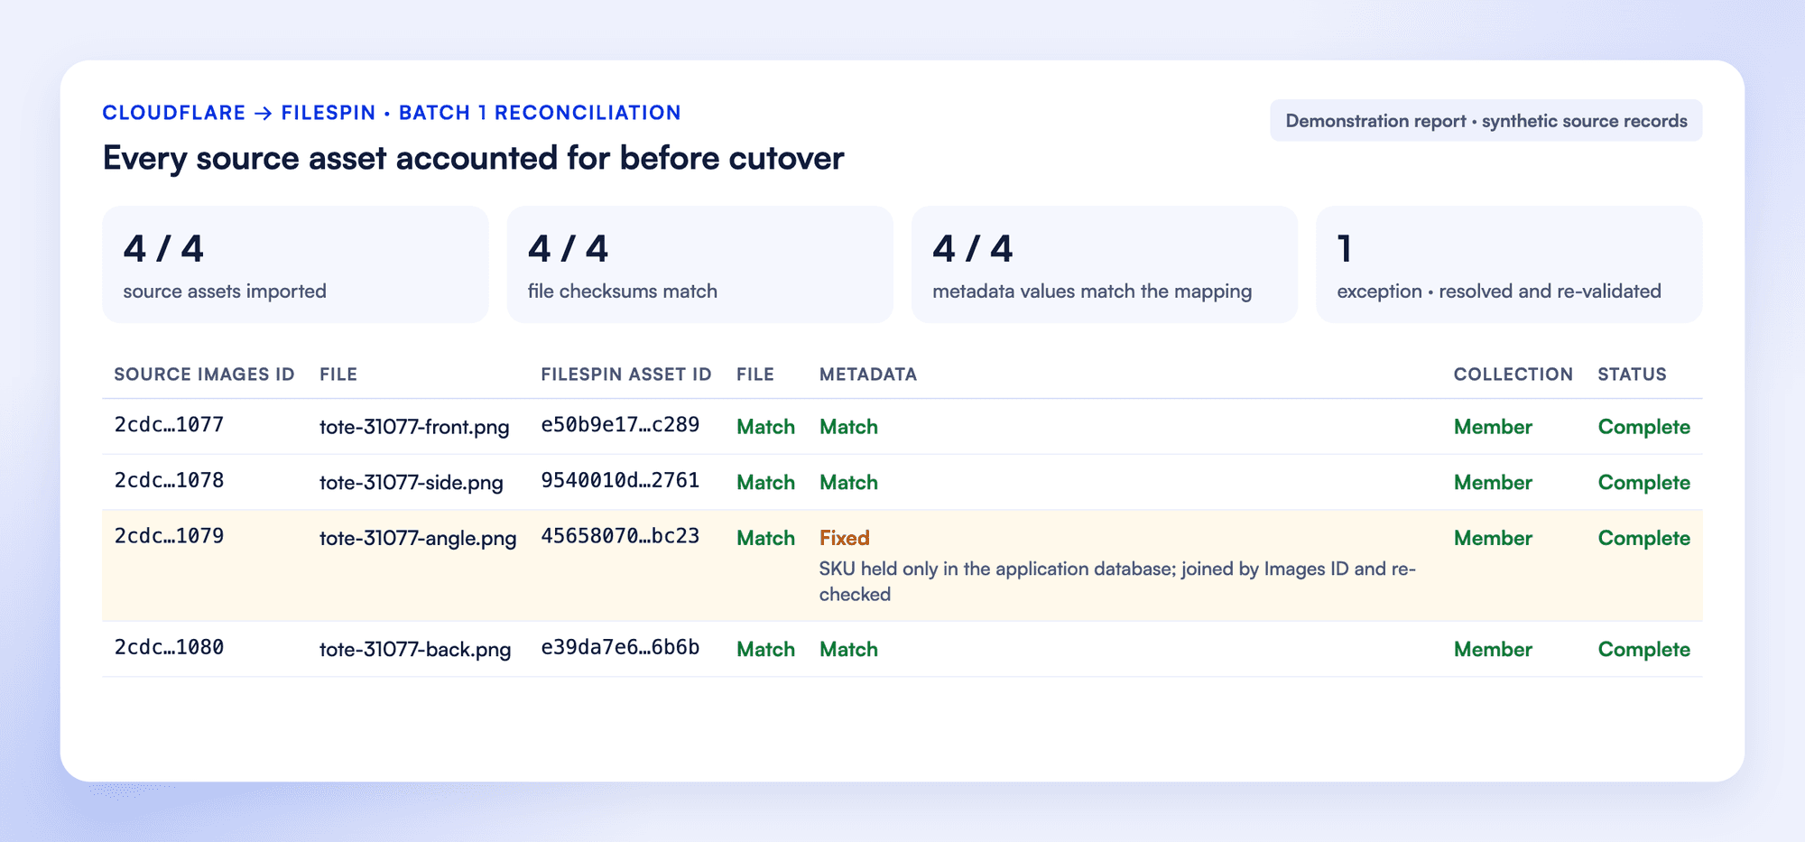Click file name 'tote-31077-angle.png'

[x=418, y=539]
